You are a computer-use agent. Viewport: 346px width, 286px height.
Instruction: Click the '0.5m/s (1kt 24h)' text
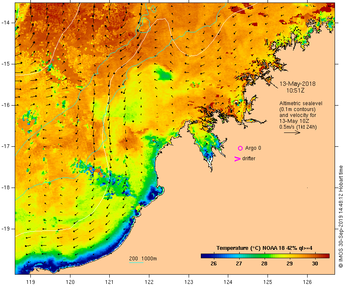(298, 127)
